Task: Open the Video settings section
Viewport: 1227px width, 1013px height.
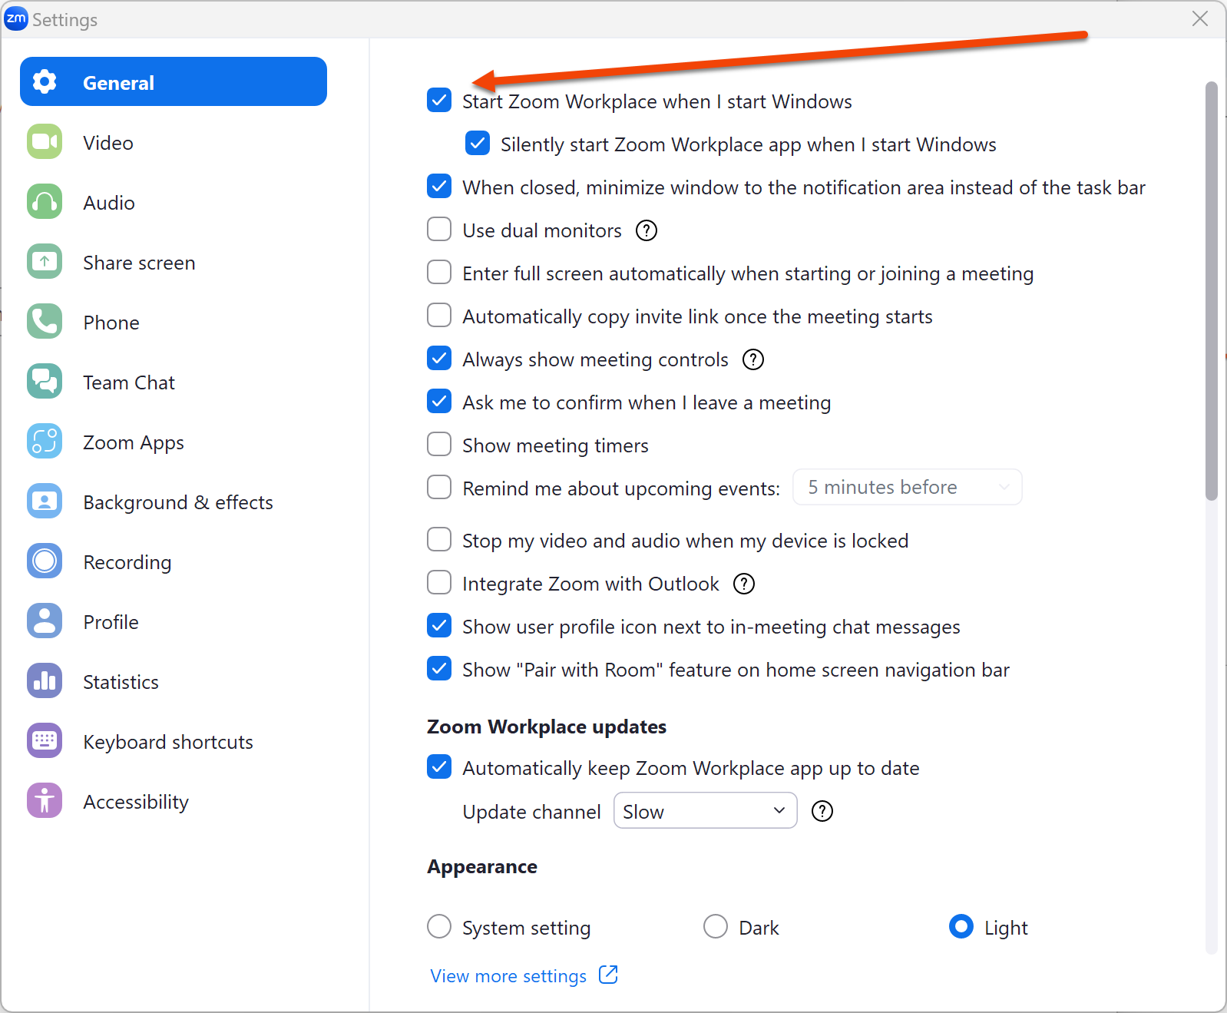Action: click(x=107, y=142)
